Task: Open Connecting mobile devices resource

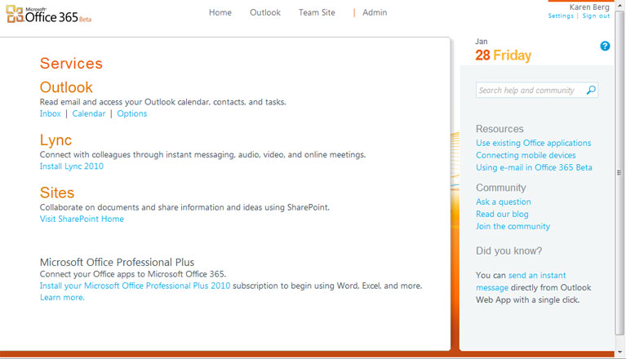Action: [526, 156]
